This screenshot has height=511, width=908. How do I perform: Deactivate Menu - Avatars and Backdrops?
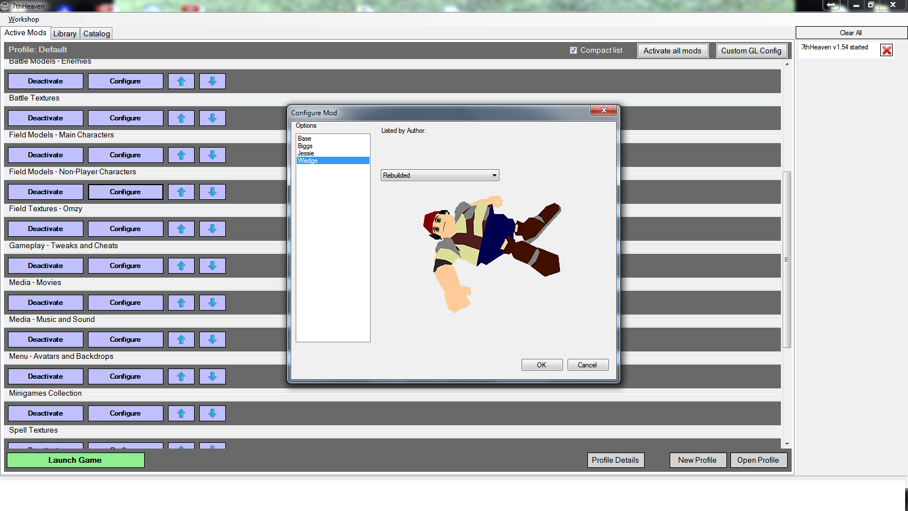pos(45,376)
